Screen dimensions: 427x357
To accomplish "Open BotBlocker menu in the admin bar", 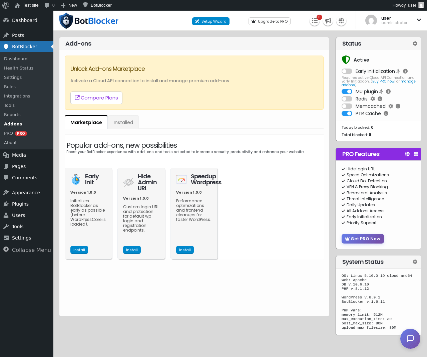I will click(x=97, y=5).
